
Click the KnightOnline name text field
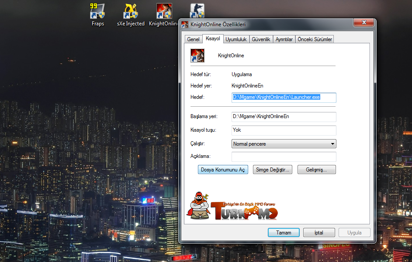coord(231,56)
